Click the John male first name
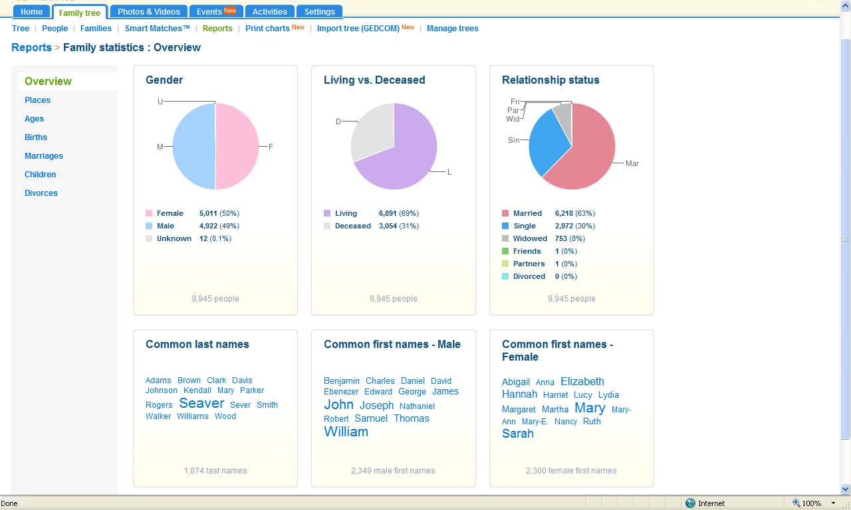This screenshot has height=510, width=851. point(338,404)
